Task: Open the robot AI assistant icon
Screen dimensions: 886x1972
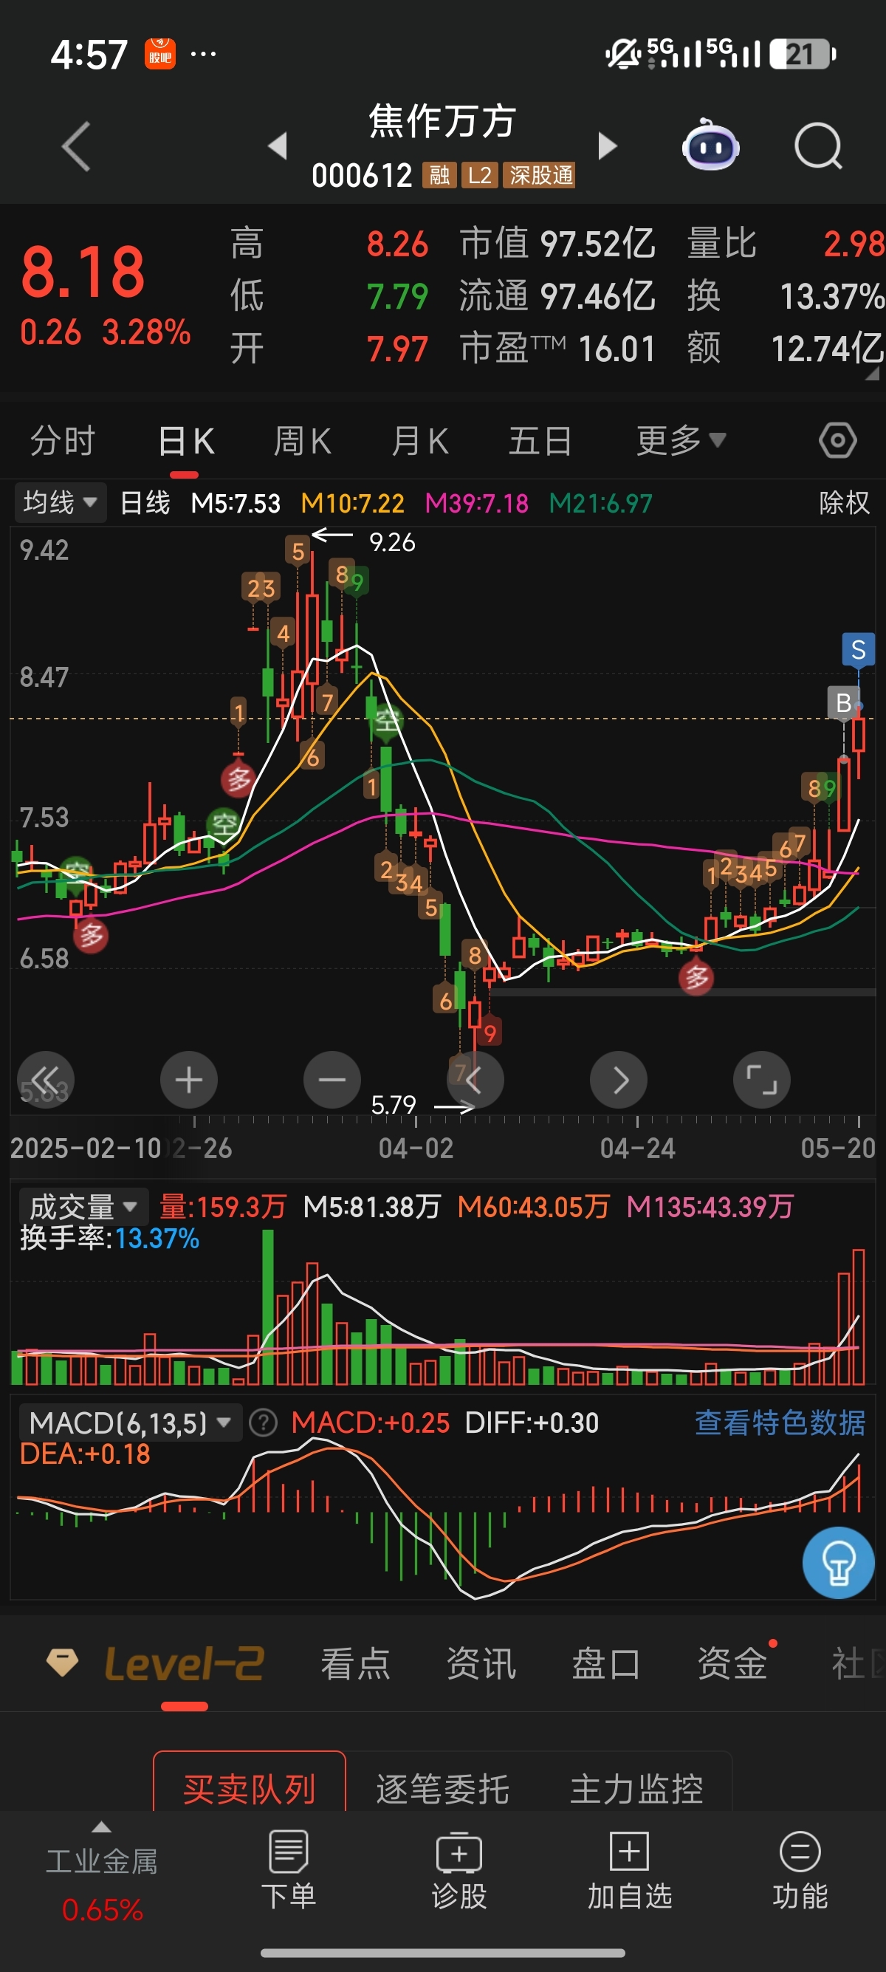Action: coord(710,145)
